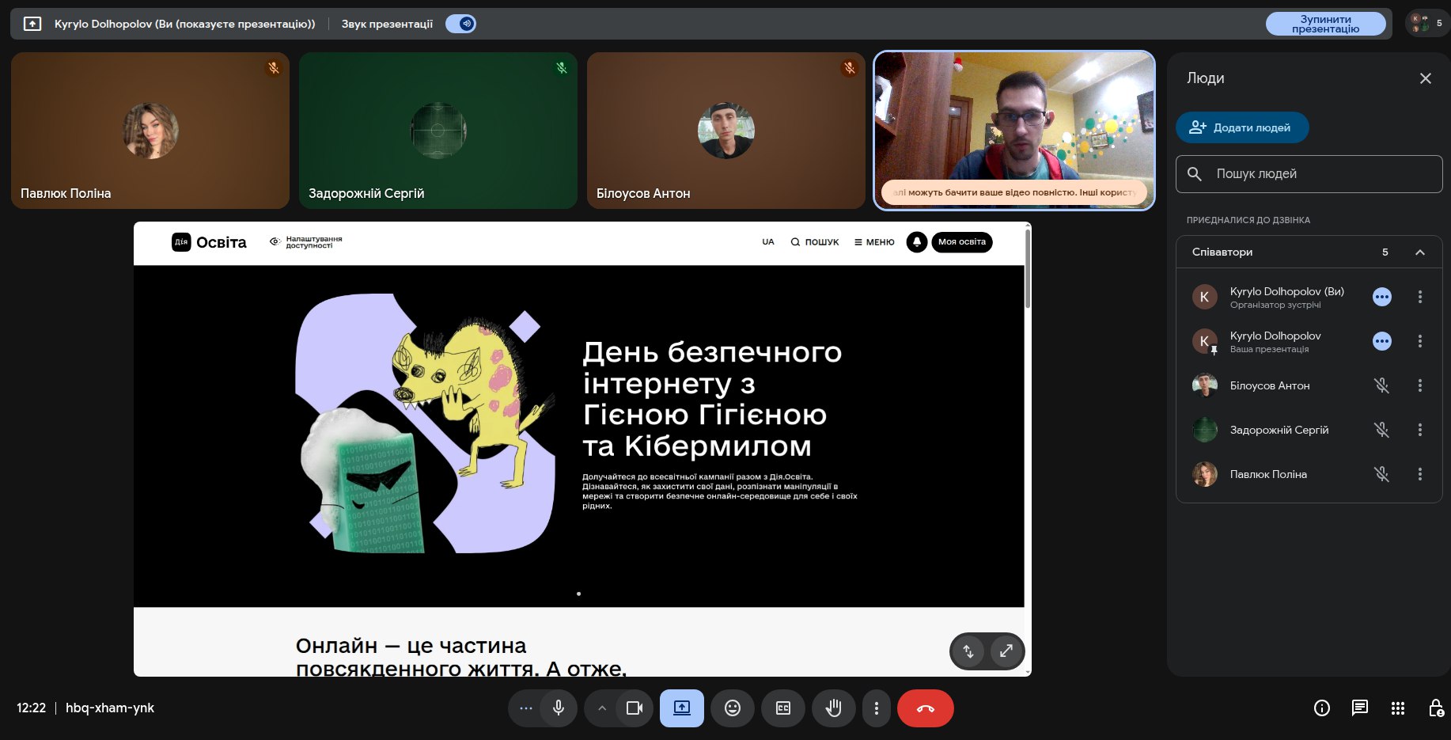Click fullscreen arrows on presentation preview
Viewport: 1451px width, 740px height.
coord(1006,651)
